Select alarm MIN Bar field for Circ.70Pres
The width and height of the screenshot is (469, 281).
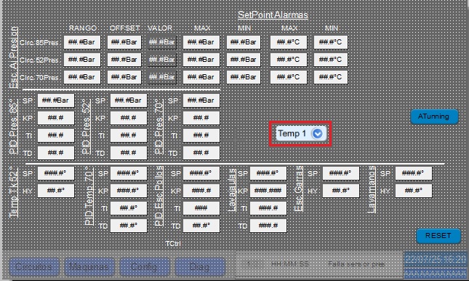coord(244,77)
